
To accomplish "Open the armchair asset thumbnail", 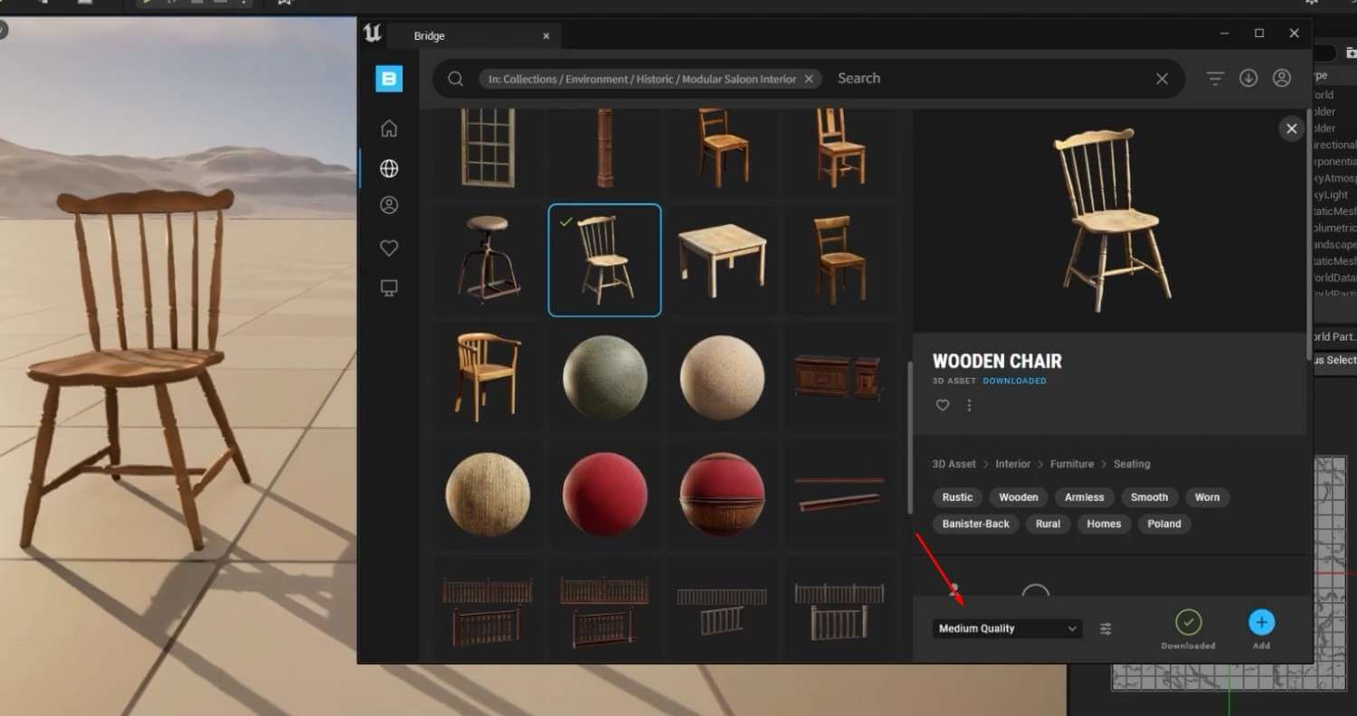I will [488, 377].
